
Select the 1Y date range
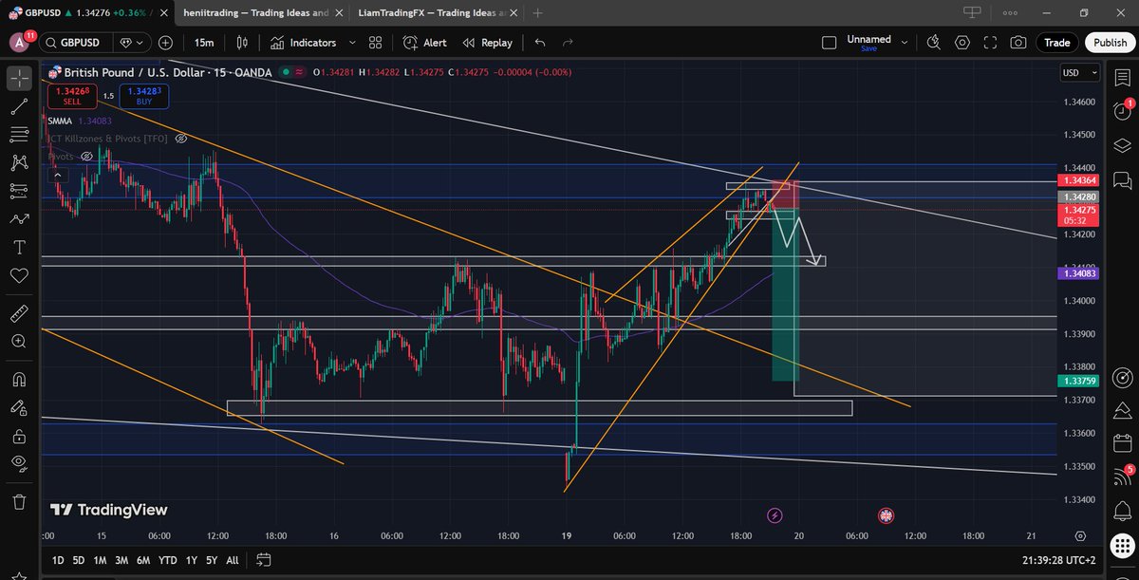[192, 560]
